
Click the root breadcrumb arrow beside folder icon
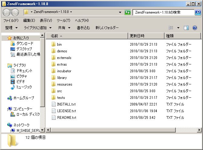tap(32, 12)
